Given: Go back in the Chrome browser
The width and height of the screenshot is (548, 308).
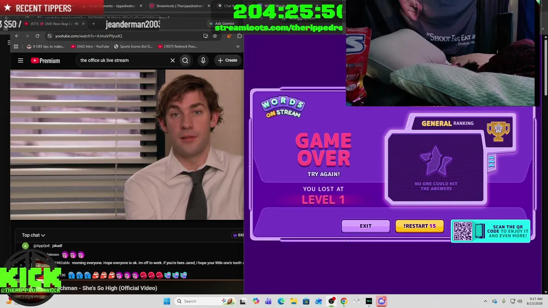Looking at the screenshot, I should [x=17, y=36].
